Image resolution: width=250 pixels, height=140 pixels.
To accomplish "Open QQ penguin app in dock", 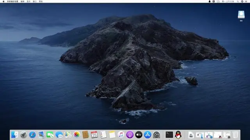I will coord(178,135).
